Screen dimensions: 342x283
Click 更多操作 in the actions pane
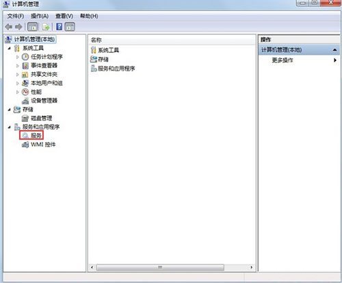tap(282, 60)
